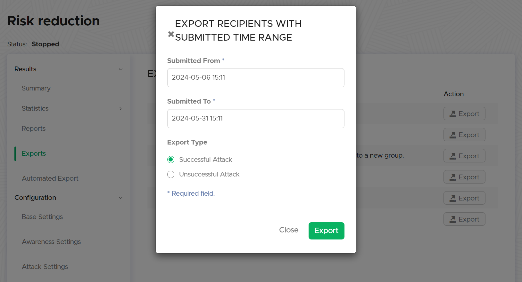Open Reports in the sidebar

click(x=34, y=129)
